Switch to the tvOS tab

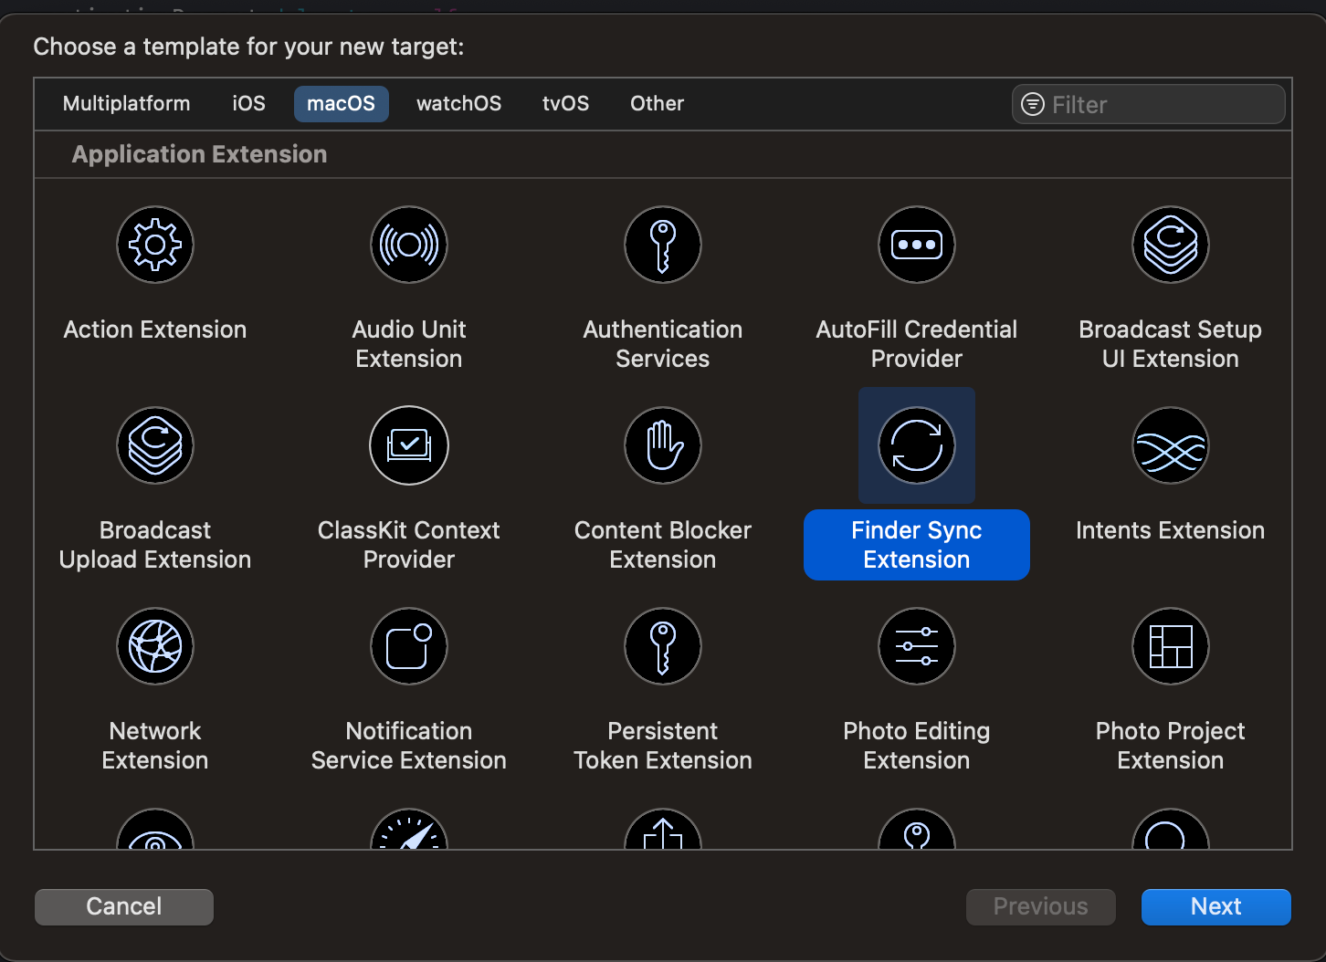point(566,104)
